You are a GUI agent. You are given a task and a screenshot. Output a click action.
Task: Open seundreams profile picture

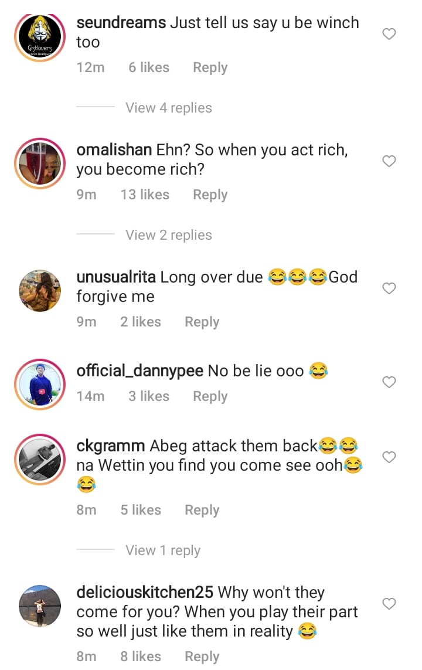[40, 37]
